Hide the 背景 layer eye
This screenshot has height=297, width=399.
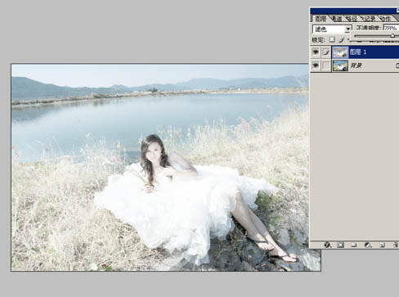[316, 65]
